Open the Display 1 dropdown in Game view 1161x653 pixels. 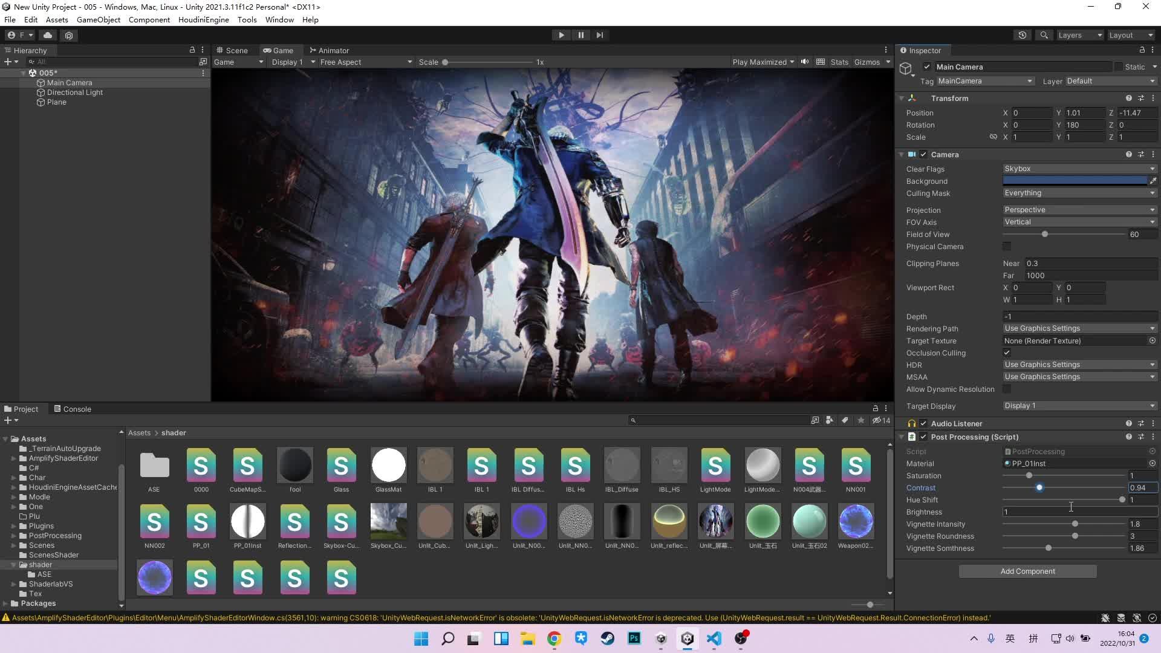pyautogui.click(x=293, y=62)
